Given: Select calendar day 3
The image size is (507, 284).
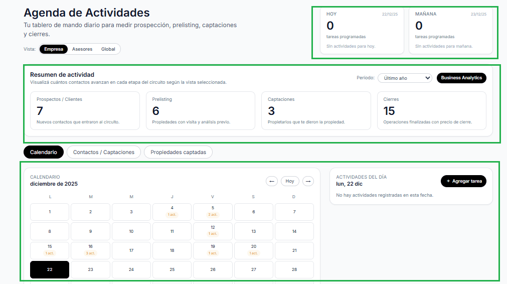Looking at the screenshot, I should 131,212.
